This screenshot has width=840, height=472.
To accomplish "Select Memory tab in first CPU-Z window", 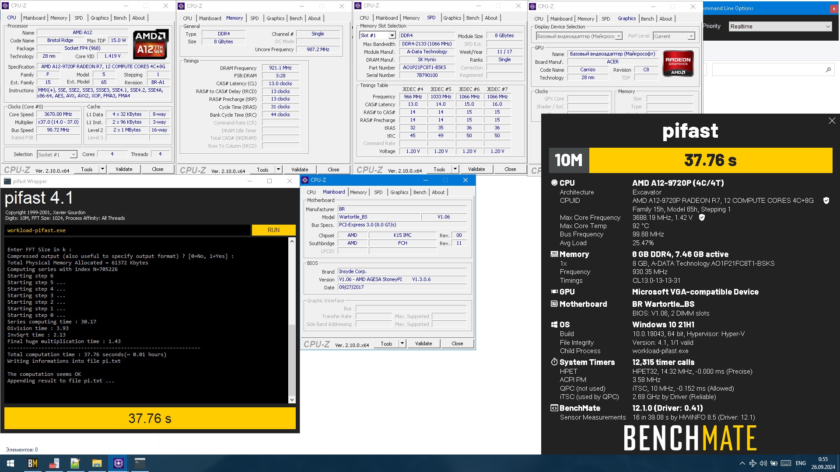I will (59, 18).
